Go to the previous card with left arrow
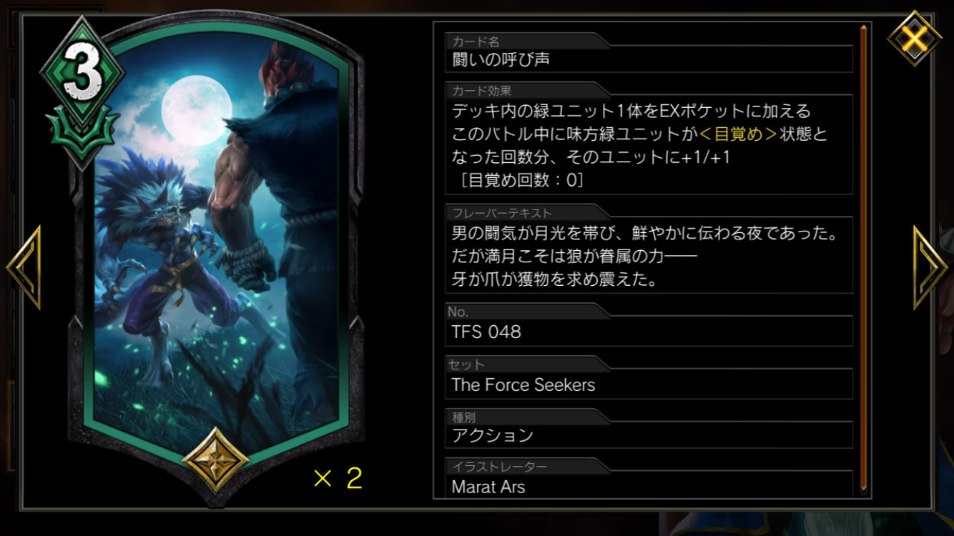The image size is (954, 536). point(24,267)
